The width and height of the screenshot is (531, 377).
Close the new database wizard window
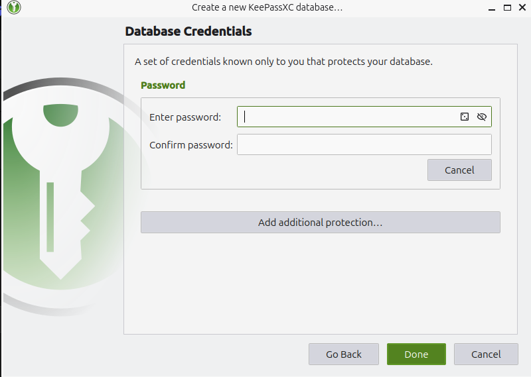(522, 7)
